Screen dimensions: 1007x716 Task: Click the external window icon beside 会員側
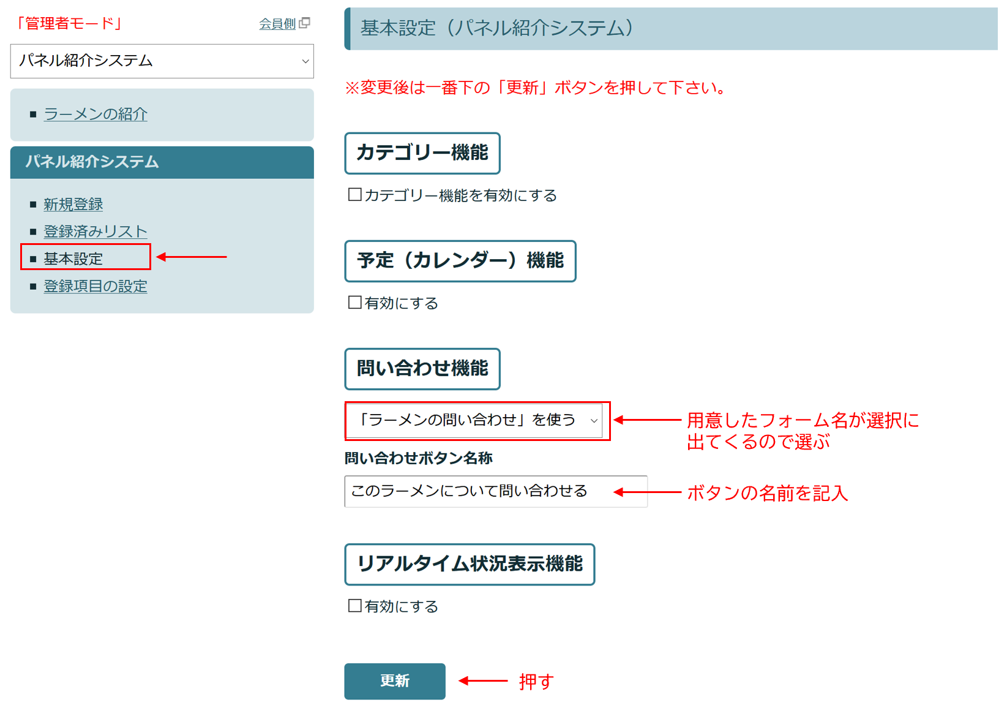pos(304,23)
